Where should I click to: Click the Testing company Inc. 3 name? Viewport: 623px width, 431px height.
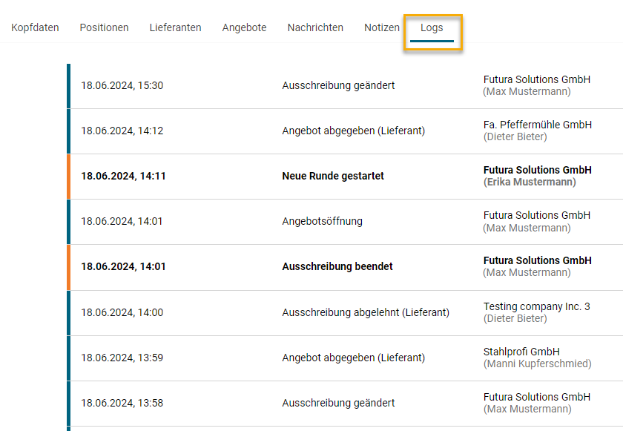pos(536,306)
